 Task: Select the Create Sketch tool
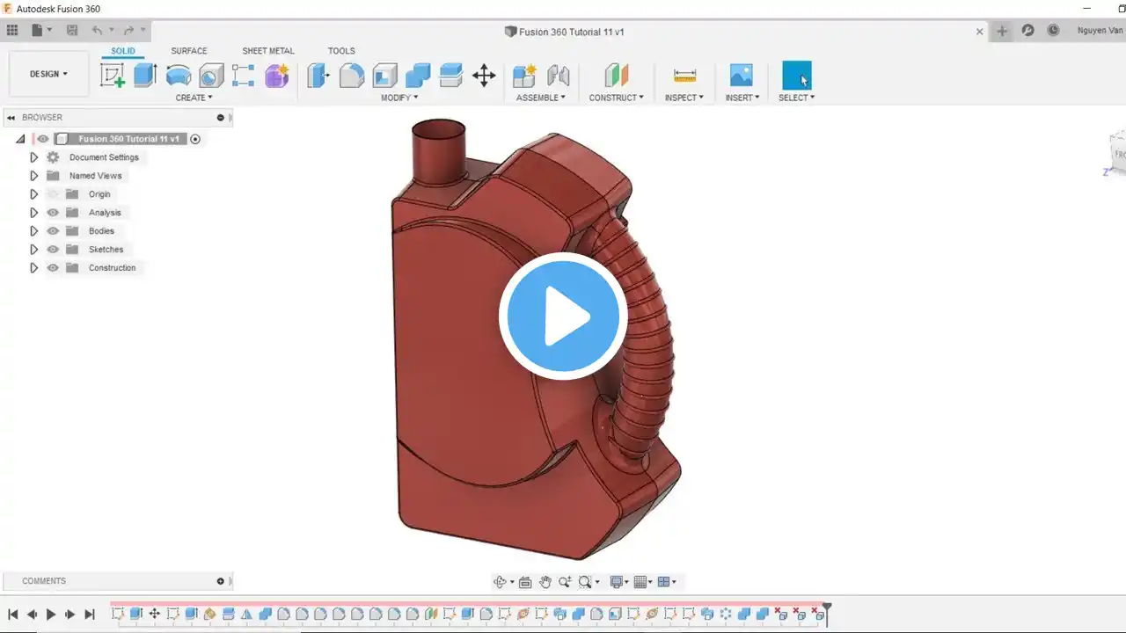(113, 75)
